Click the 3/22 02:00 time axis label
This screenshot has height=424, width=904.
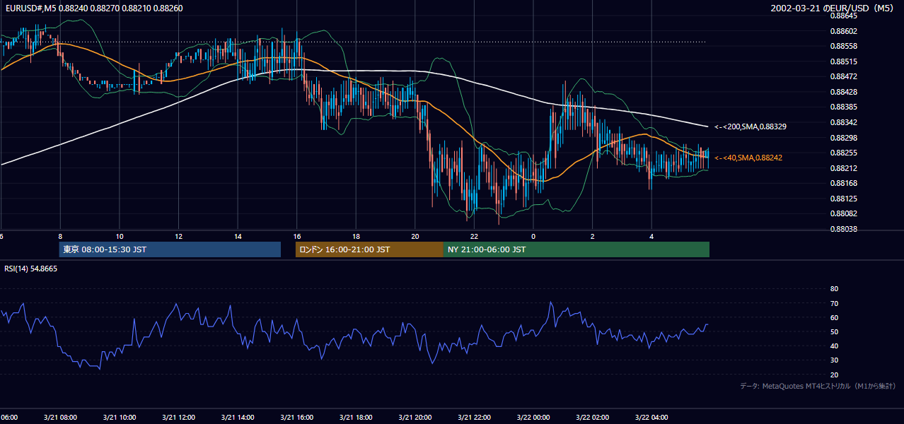pos(592,417)
